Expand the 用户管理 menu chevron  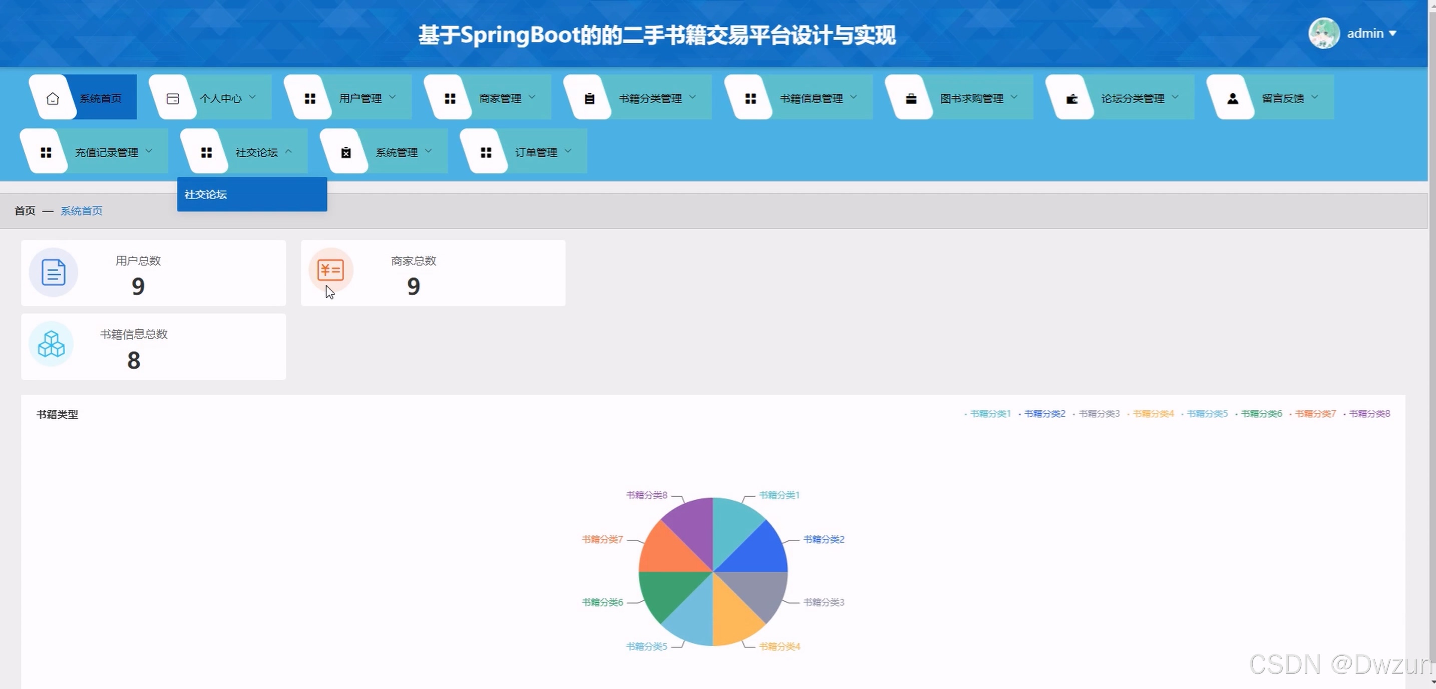[x=393, y=97]
